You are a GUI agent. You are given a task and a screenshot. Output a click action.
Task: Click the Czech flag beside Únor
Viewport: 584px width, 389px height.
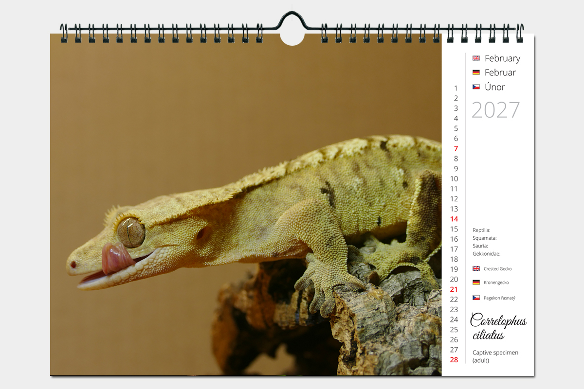pos(476,87)
